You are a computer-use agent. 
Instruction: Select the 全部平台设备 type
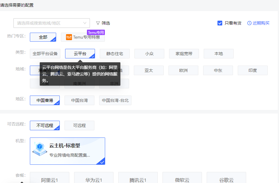click(x=45, y=54)
